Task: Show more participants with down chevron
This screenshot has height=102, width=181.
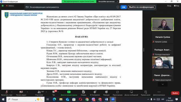Action: point(163,84)
